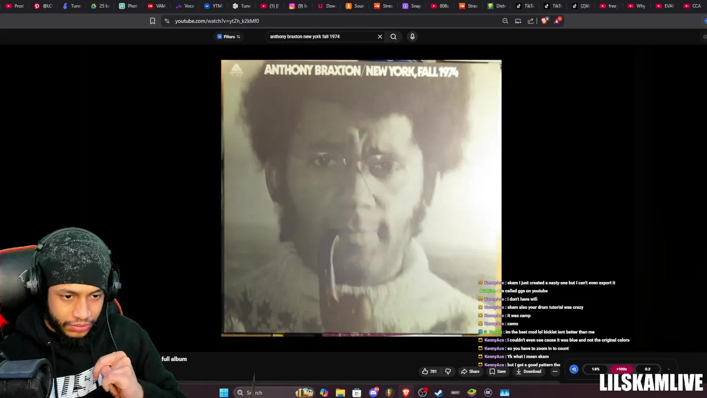The image size is (707, 398).
Task: Click the pink >100x stat pill
Action: click(621, 369)
